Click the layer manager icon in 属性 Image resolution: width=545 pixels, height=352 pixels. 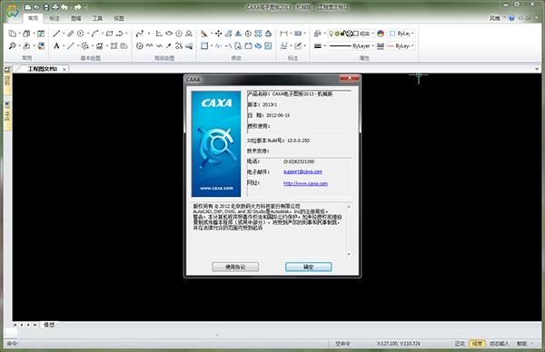coord(317,34)
